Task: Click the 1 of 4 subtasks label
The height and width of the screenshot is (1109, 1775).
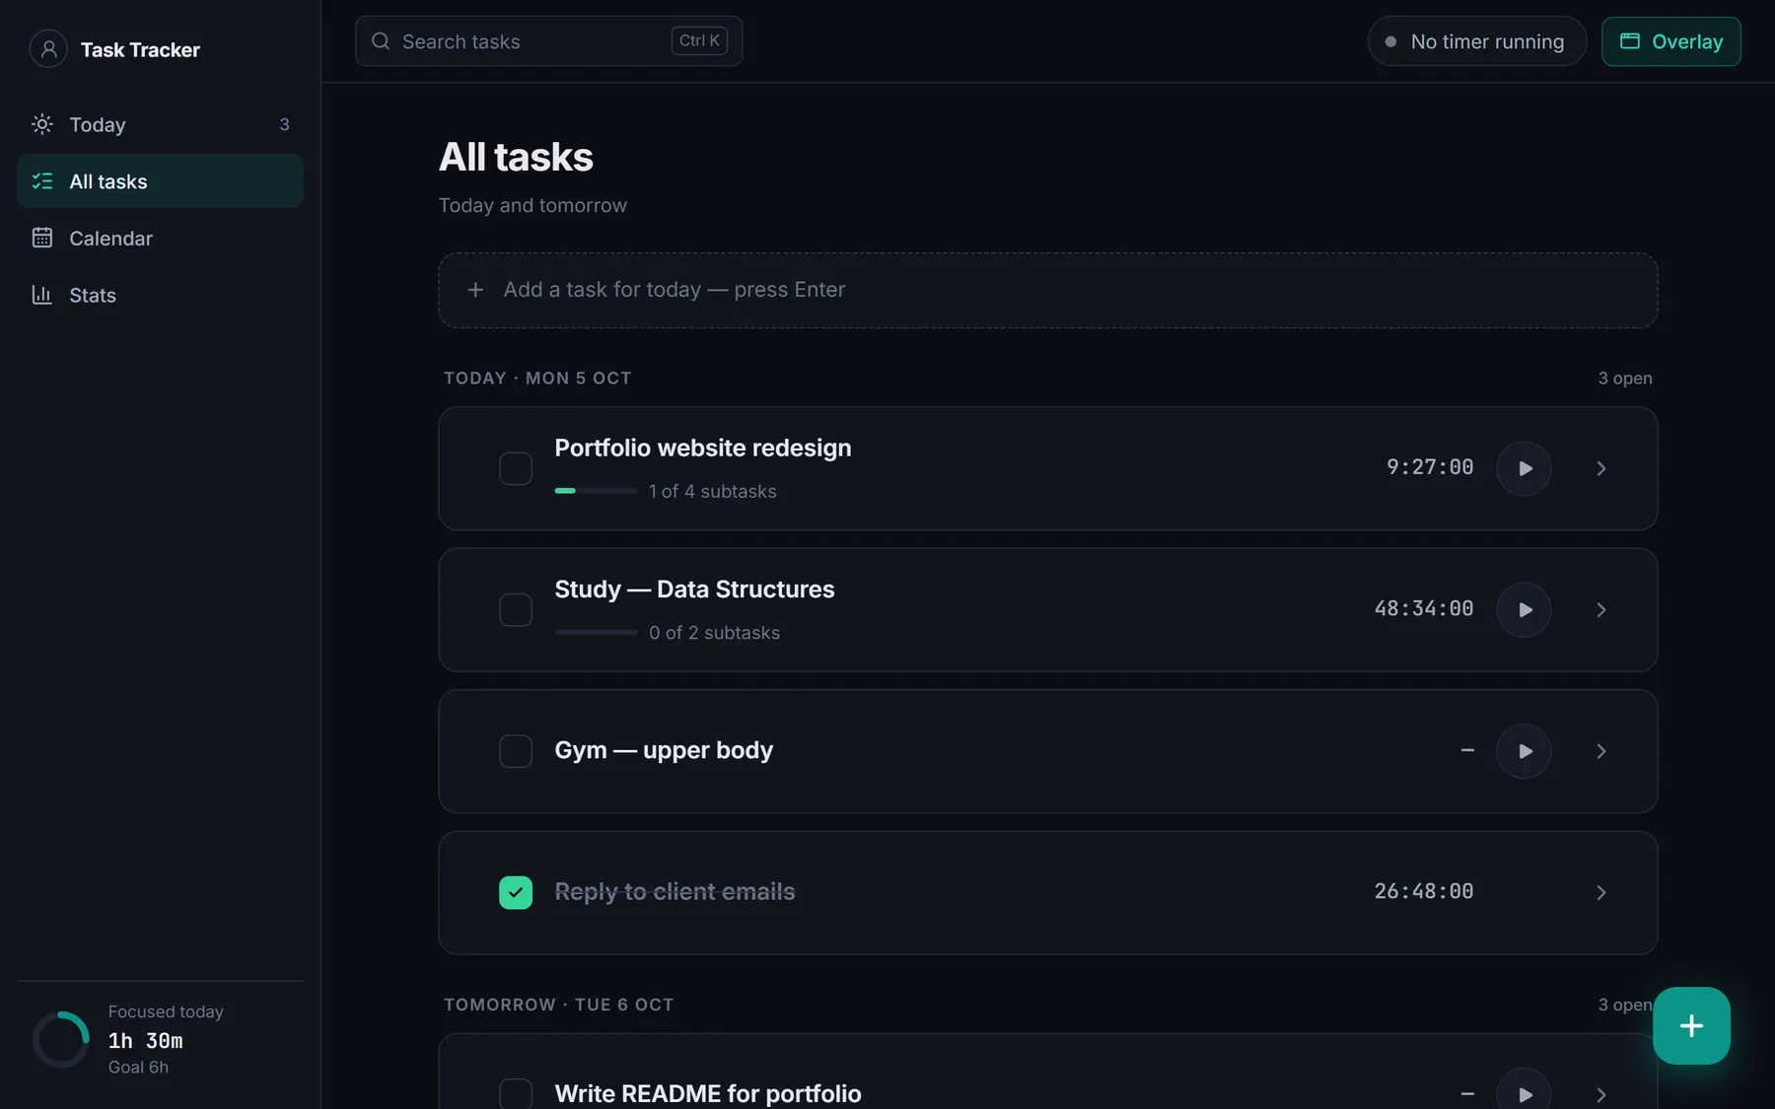Action: tap(712, 491)
